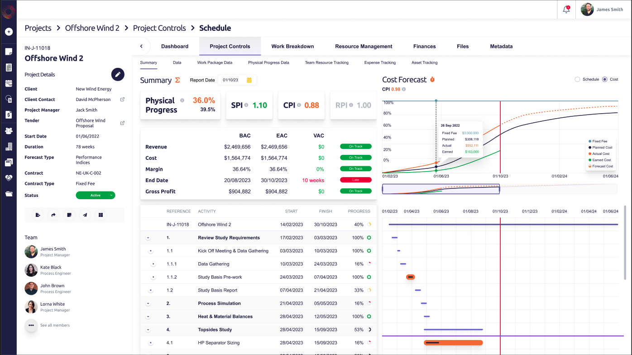Open the sticky note icon in sidebar
This screenshot has height=355, width=632.
click(x=9, y=52)
